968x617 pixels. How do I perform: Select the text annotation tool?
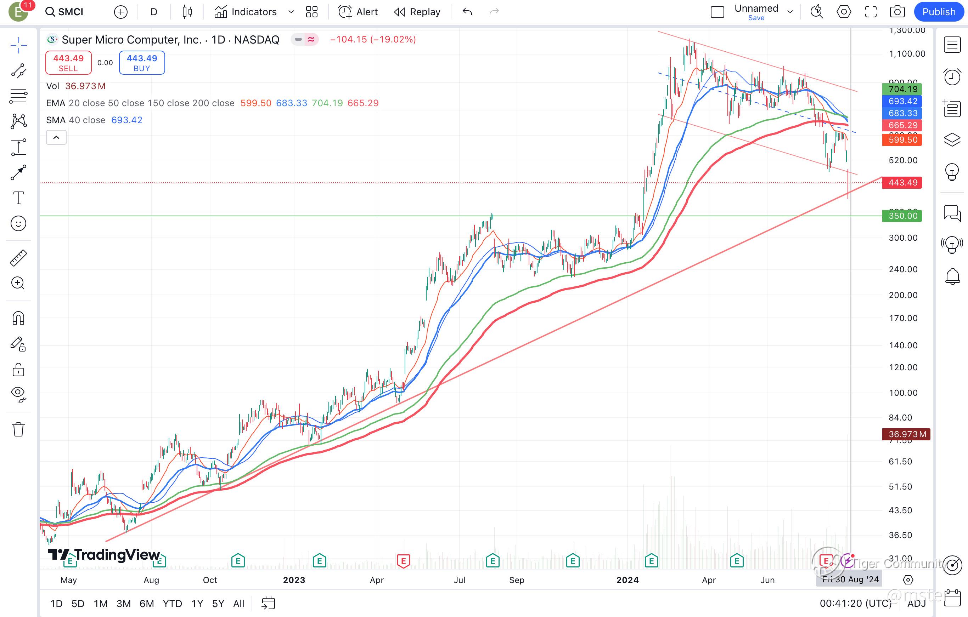(18, 198)
